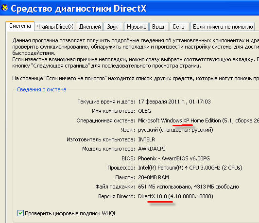Open the Дисплей tab
Viewport: 259px width, 223px height.
coord(90,27)
